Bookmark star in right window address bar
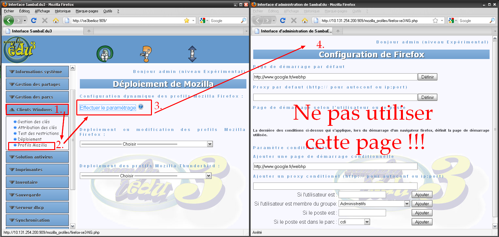 [x=436, y=20]
